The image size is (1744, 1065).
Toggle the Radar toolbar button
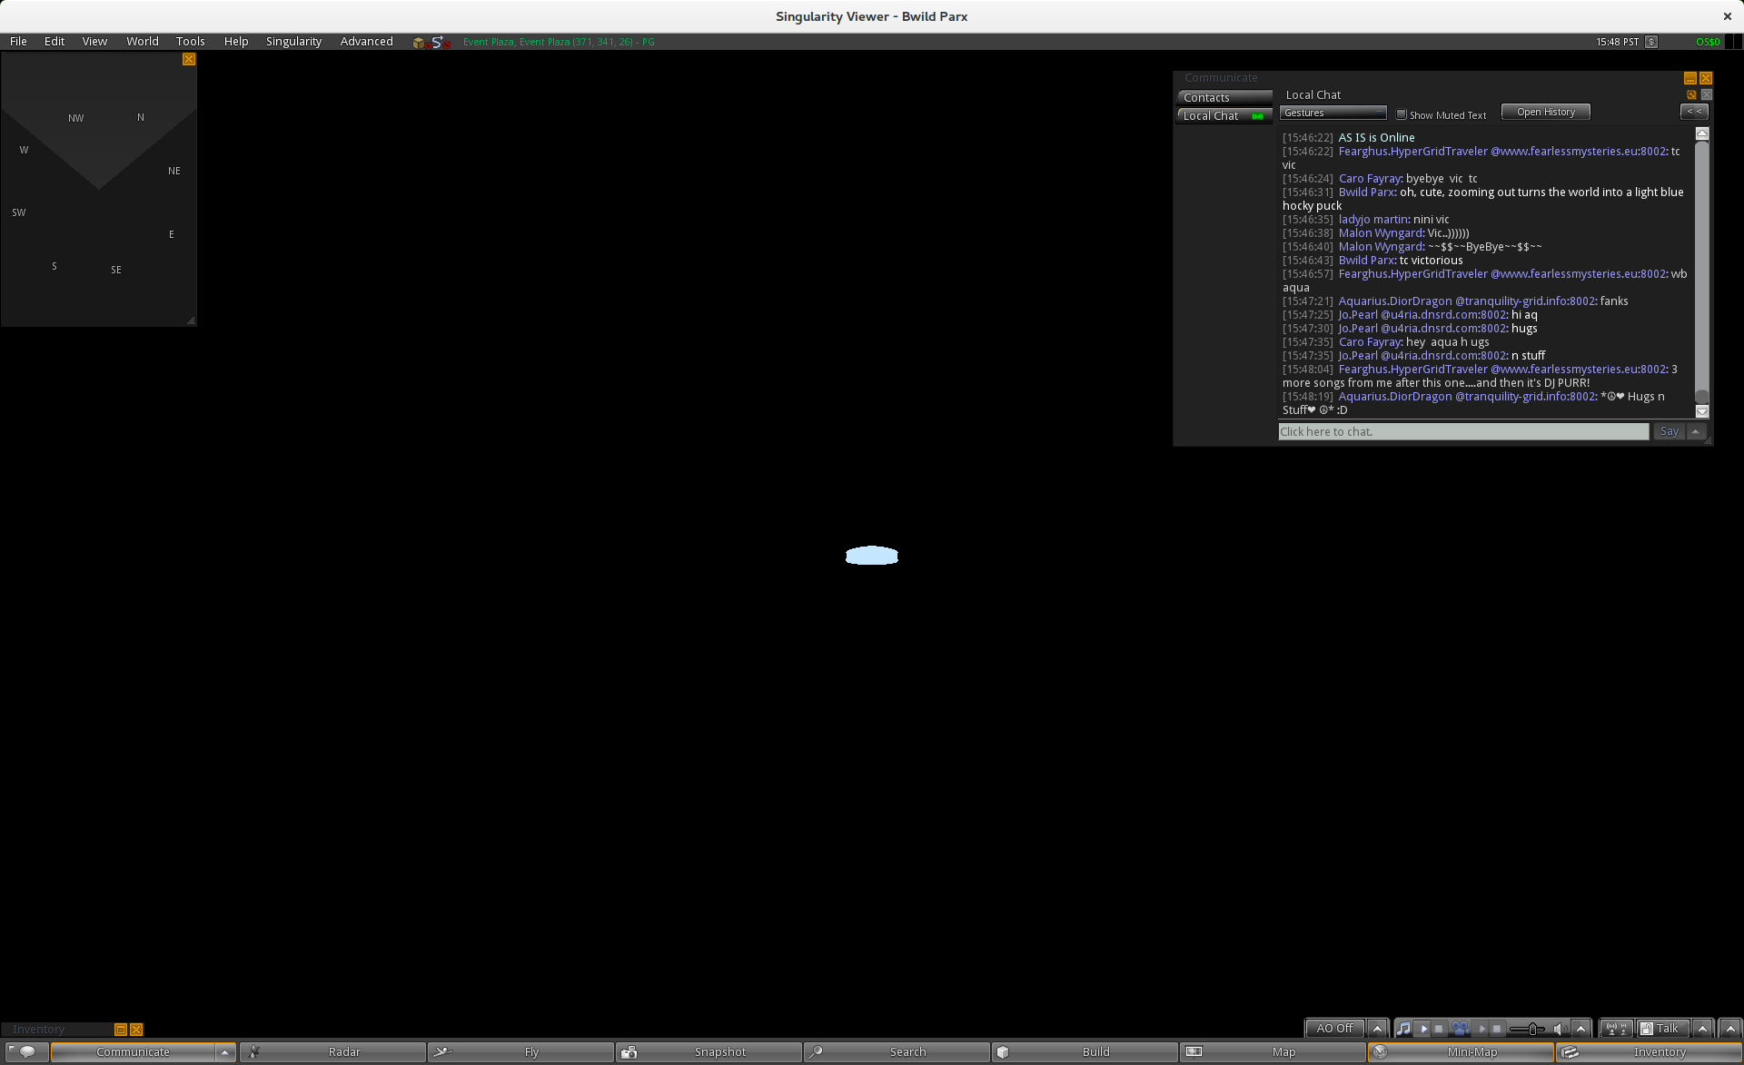click(x=333, y=1051)
